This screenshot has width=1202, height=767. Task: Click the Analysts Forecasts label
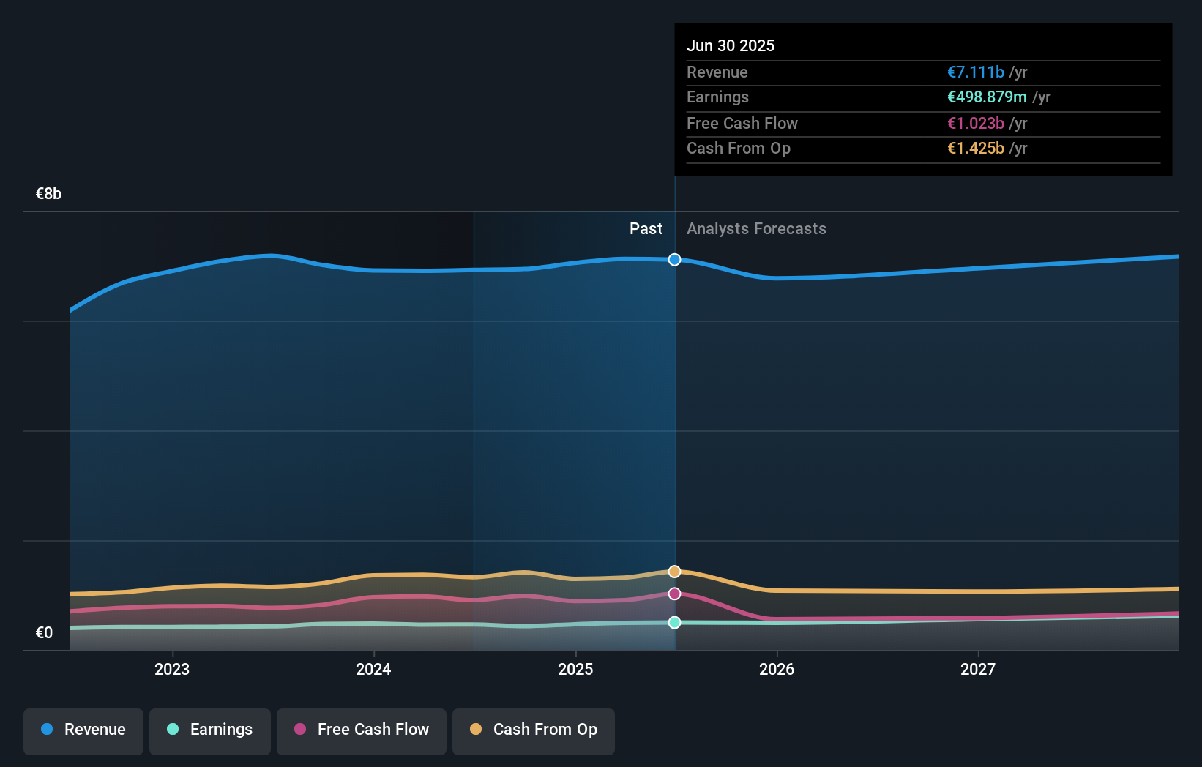pos(757,229)
